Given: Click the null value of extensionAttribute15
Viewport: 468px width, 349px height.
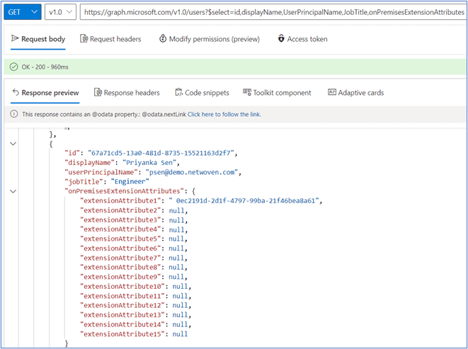Looking at the screenshot, I should click(x=180, y=334).
